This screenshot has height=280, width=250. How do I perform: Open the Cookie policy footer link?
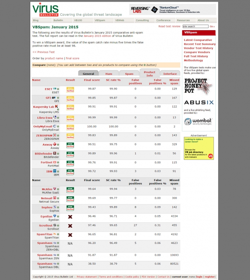pyautogui.click(x=132, y=277)
